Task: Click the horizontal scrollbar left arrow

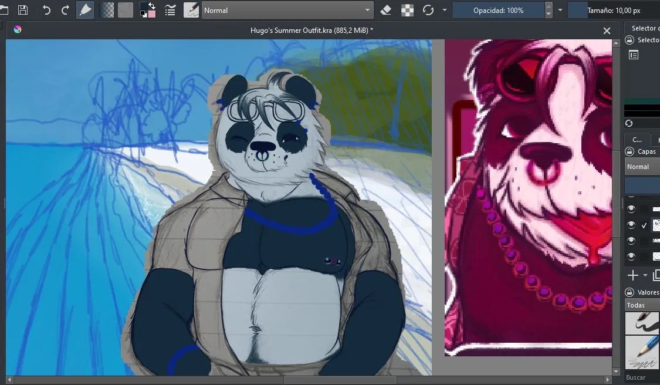Action: [9, 380]
